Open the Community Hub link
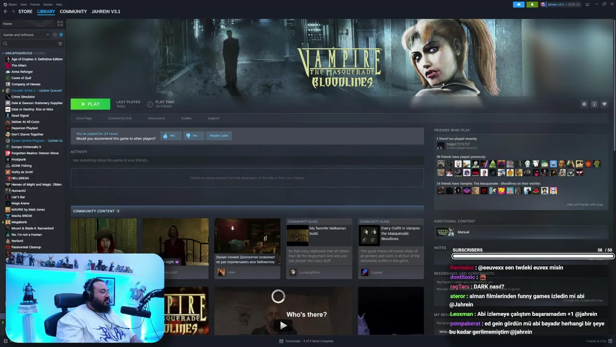The height and width of the screenshot is (347, 616). pyautogui.click(x=120, y=118)
